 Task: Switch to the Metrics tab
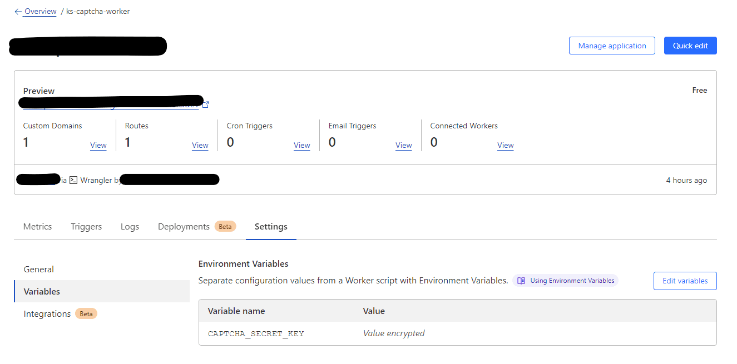point(37,227)
